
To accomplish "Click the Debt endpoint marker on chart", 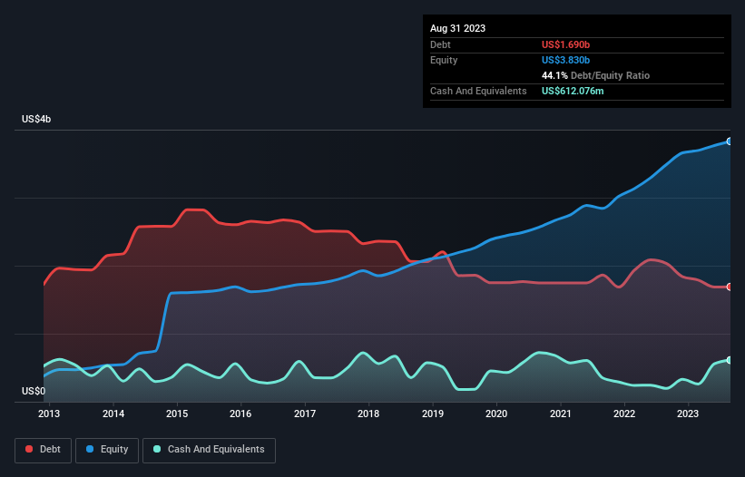I will (730, 287).
